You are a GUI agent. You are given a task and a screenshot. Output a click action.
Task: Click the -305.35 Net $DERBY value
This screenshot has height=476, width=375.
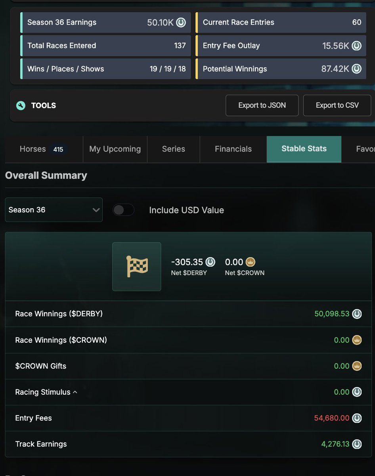pyautogui.click(x=187, y=262)
